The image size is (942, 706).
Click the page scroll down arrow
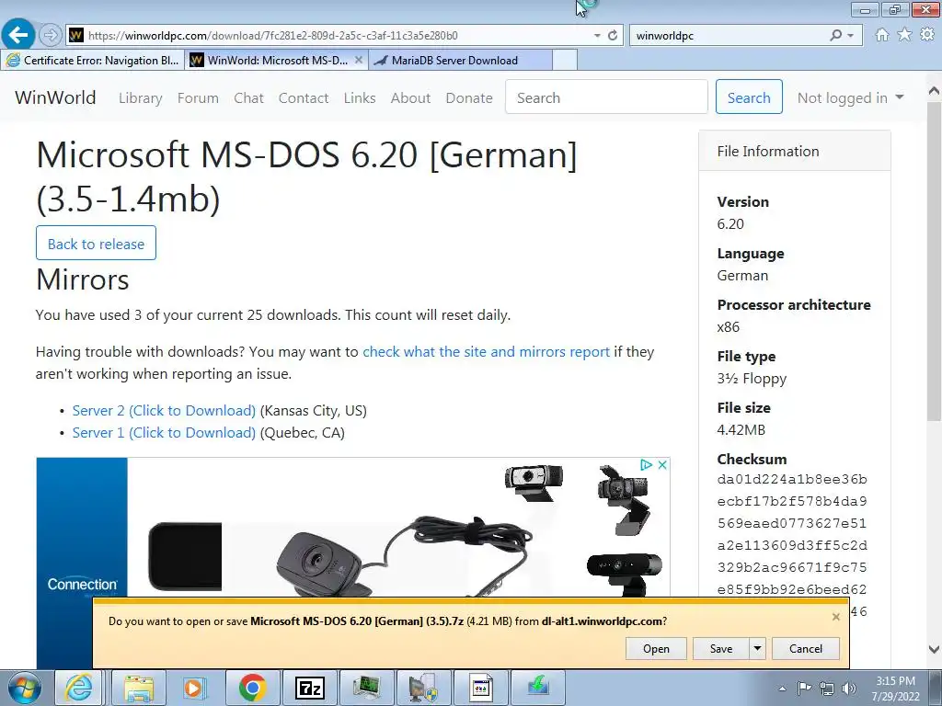[x=934, y=649]
